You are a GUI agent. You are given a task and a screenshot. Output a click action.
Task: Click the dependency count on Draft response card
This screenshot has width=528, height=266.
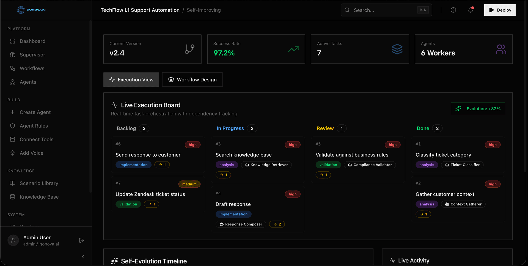tap(277, 224)
